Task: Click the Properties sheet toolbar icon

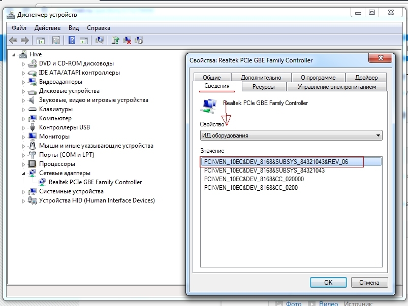Action: (x=56, y=40)
